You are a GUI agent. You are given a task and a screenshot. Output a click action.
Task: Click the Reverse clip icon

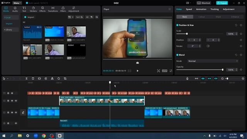coord(46,78)
